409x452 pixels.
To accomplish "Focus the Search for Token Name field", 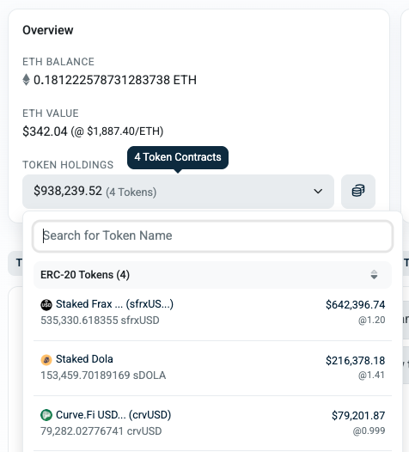I will click(x=212, y=236).
